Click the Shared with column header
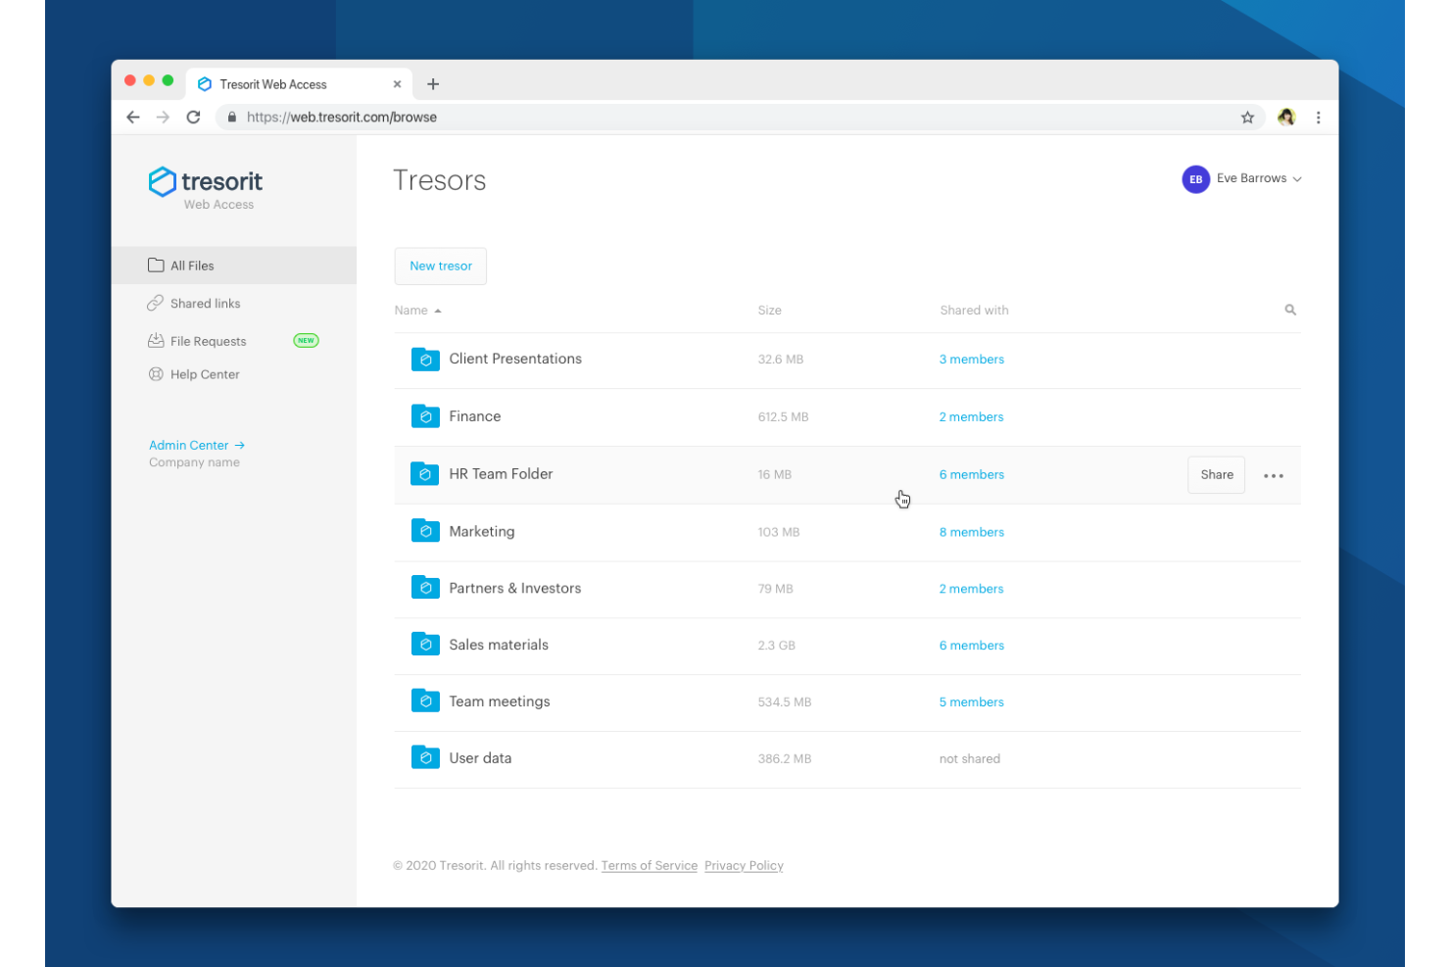Viewport: 1450px width, 967px height. (974, 311)
